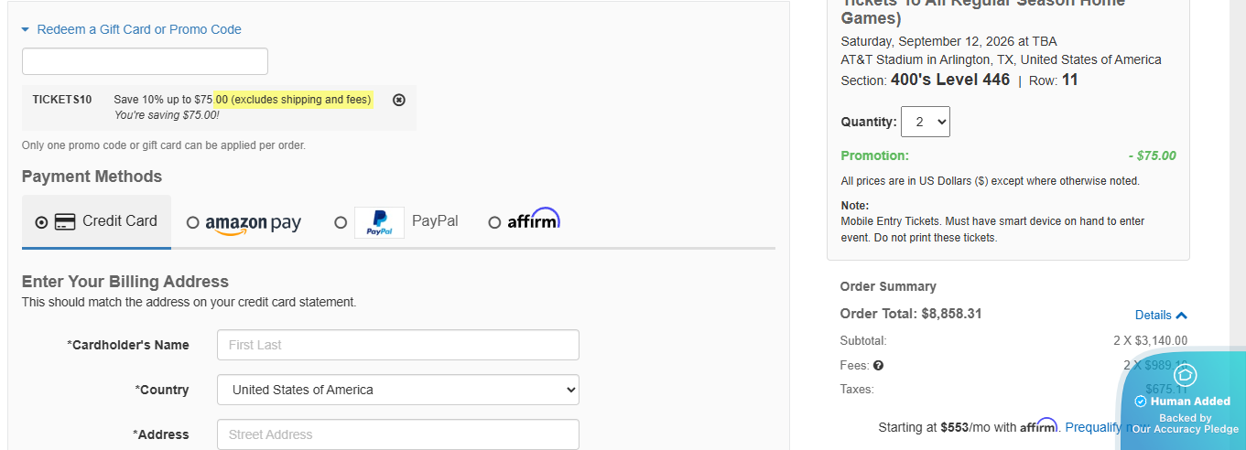Click the Human Added badge icon
Screen dimensions: 1246x450
pyautogui.click(x=1185, y=375)
